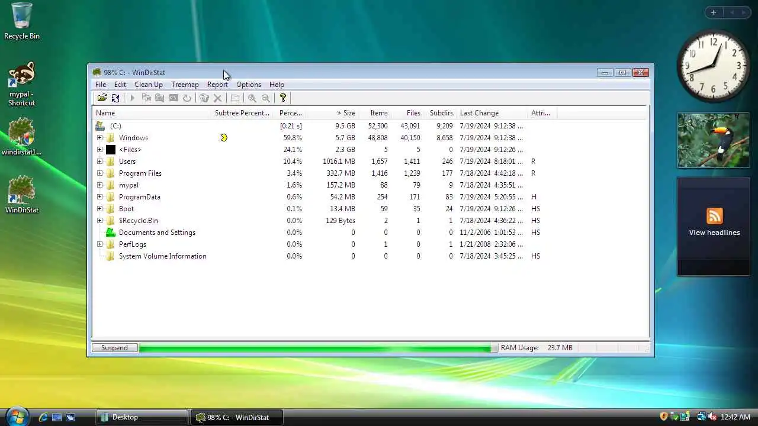Click the Refresh Selected toolbar icon
This screenshot has height=426, width=758.
[187, 98]
